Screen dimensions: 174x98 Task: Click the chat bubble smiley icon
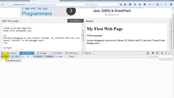coord(145,5)
